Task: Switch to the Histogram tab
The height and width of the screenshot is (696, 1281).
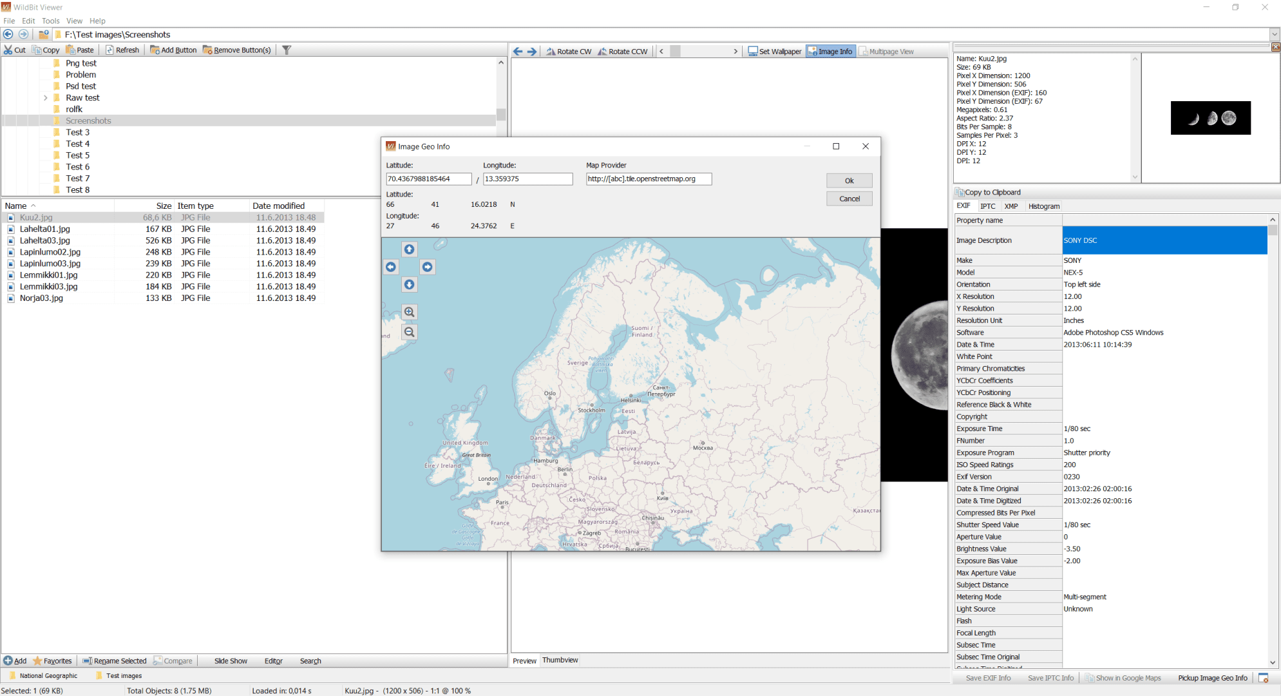Action: [1043, 206]
